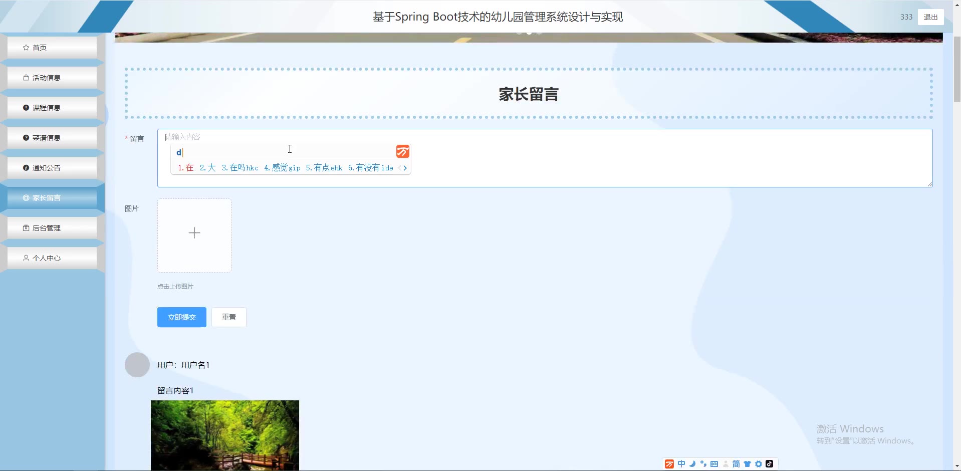Click the 活动信息 bag icon
This screenshot has height=471, width=961.
point(26,78)
